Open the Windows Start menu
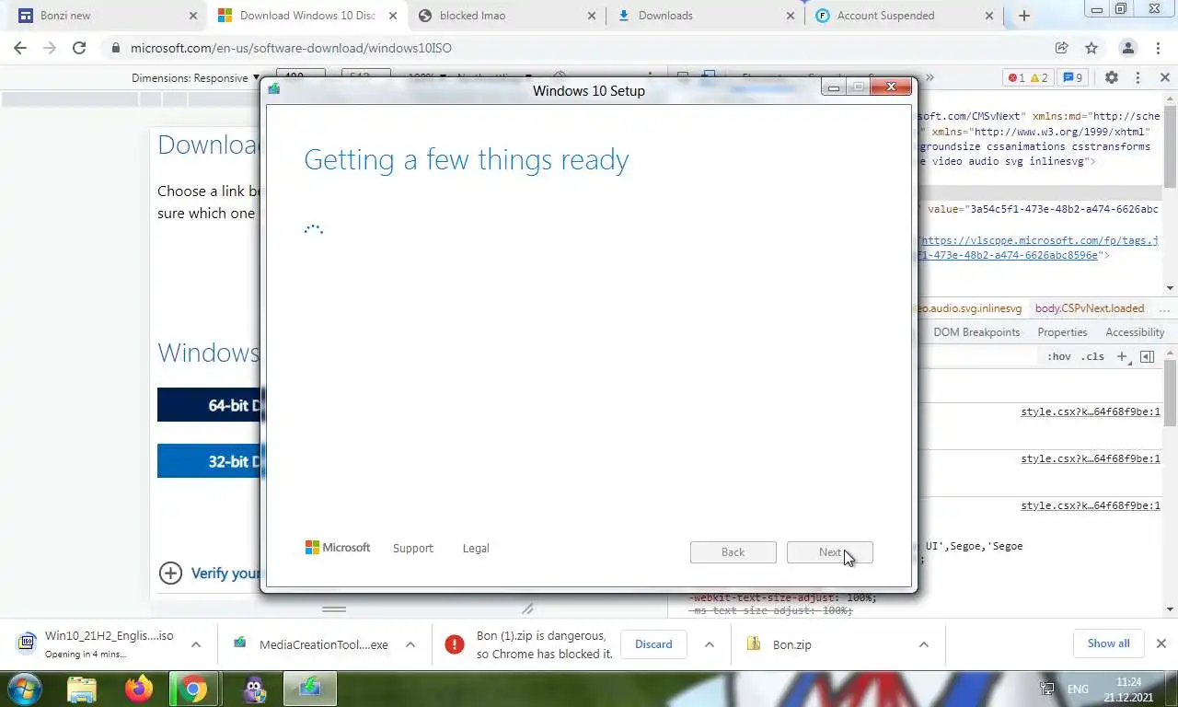Image resolution: width=1178 pixels, height=707 pixels. [x=24, y=689]
